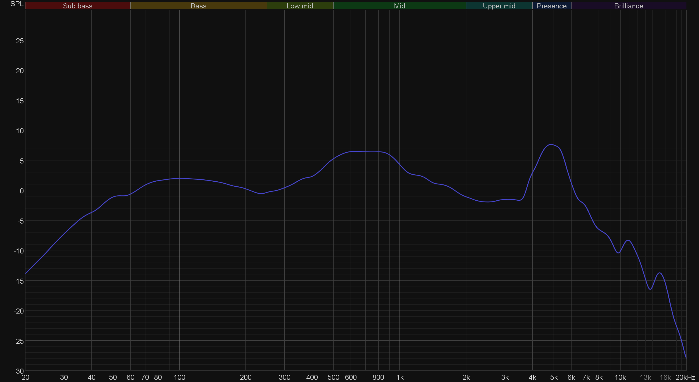Select the Bass frequency band label
The width and height of the screenshot is (699, 382).
199,6
